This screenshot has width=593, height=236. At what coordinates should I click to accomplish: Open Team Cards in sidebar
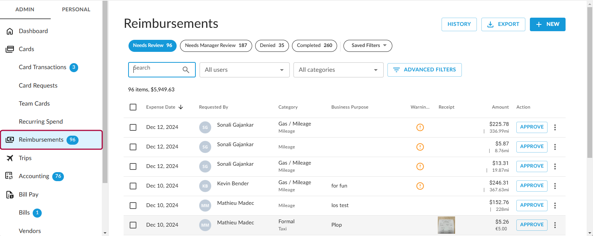[x=34, y=104]
